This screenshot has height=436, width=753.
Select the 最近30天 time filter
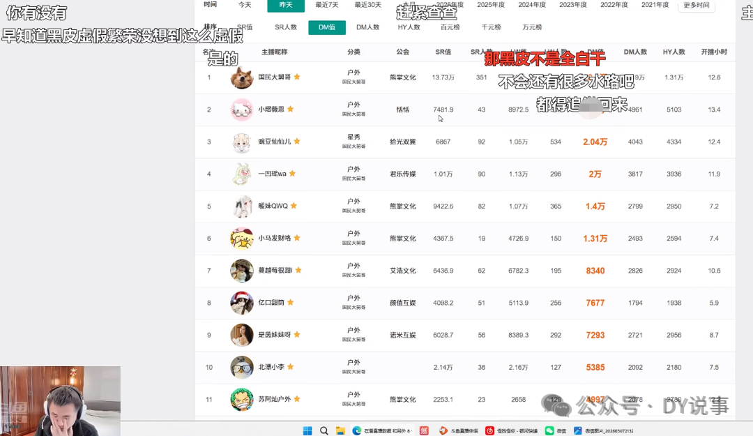pos(368,5)
